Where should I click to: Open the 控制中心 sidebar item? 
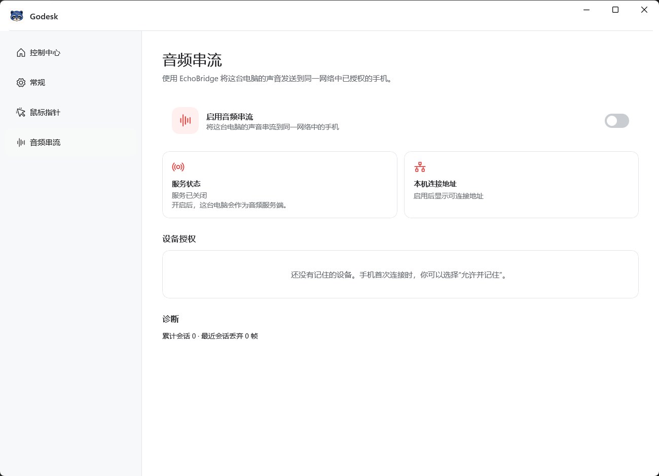[x=70, y=53]
